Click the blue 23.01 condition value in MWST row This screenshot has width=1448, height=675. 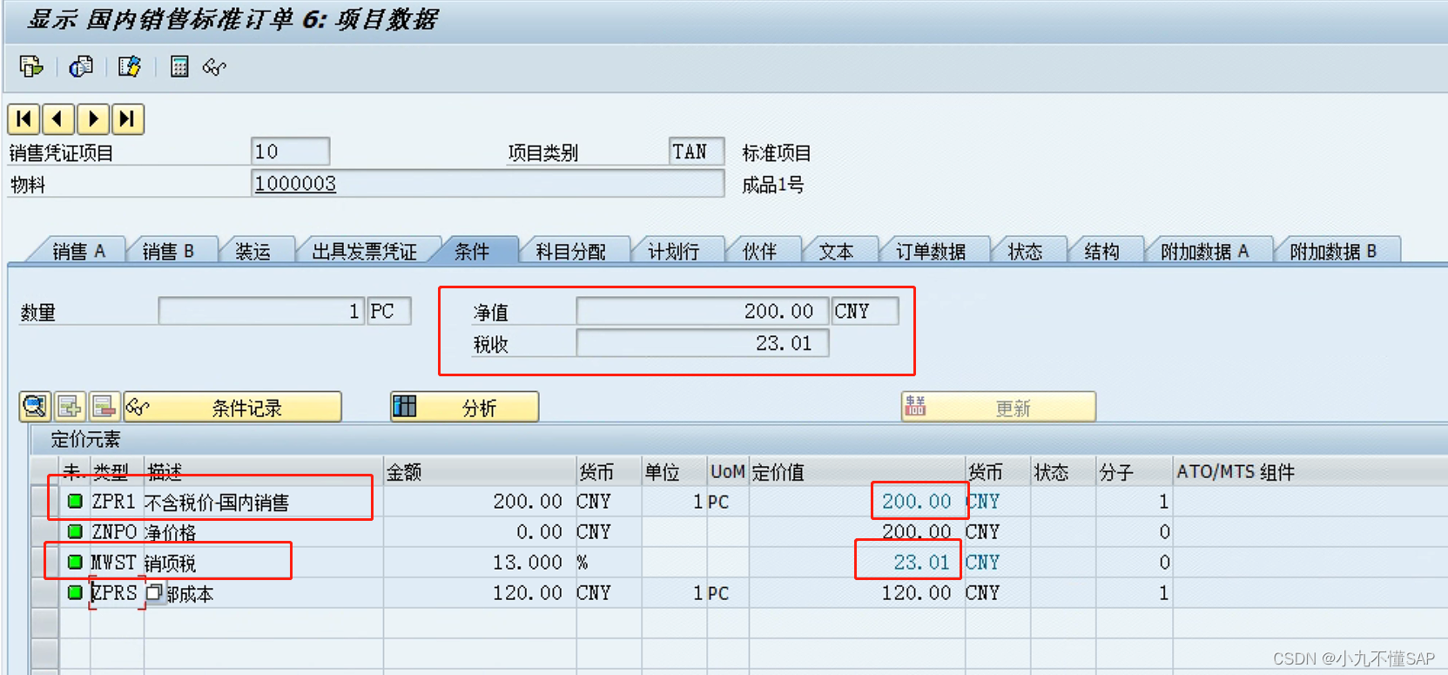[x=921, y=562]
